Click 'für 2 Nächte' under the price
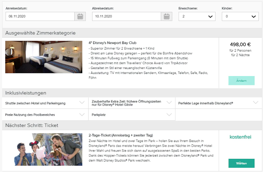 click(240, 55)
